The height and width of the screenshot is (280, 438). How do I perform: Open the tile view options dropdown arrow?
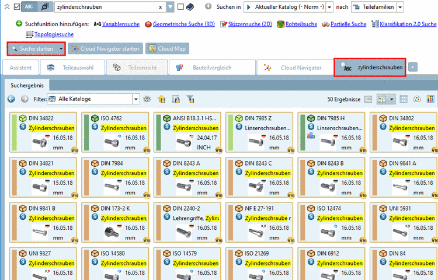(x=392, y=99)
